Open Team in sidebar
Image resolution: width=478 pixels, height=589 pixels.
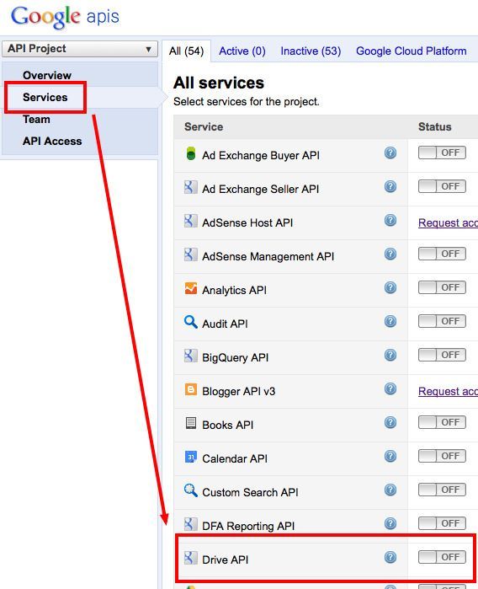click(x=36, y=120)
